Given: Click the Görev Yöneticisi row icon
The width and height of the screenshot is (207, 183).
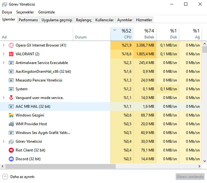Looking at the screenshot, I should (x=11, y=141).
